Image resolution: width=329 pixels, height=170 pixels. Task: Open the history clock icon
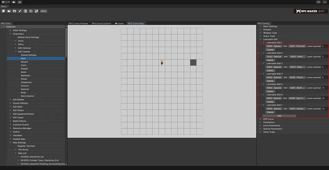click(x=319, y=2)
